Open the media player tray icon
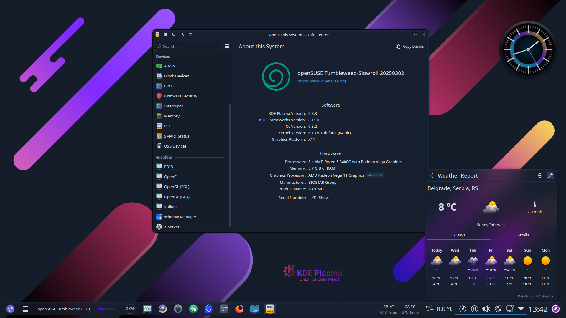 coord(463,309)
